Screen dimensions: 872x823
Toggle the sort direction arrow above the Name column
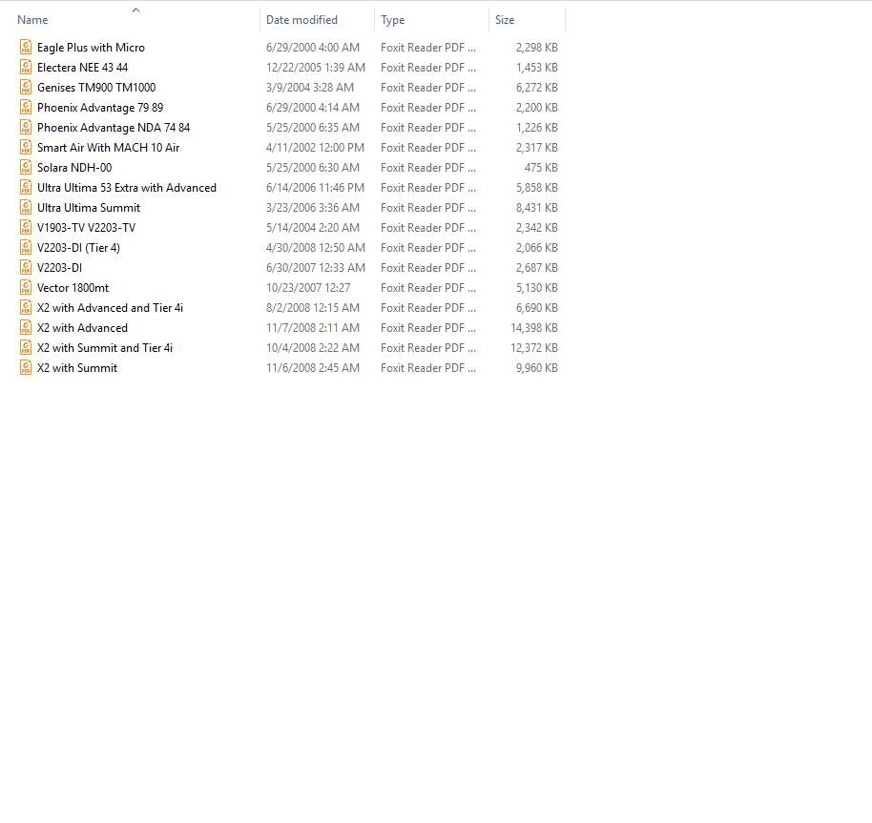click(x=135, y=10)
